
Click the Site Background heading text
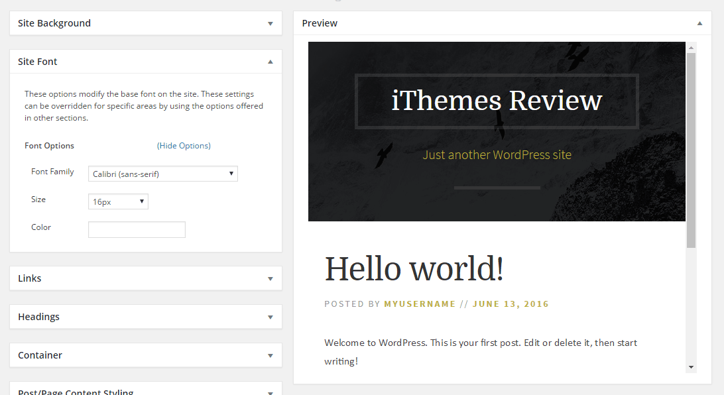point(54,23)
